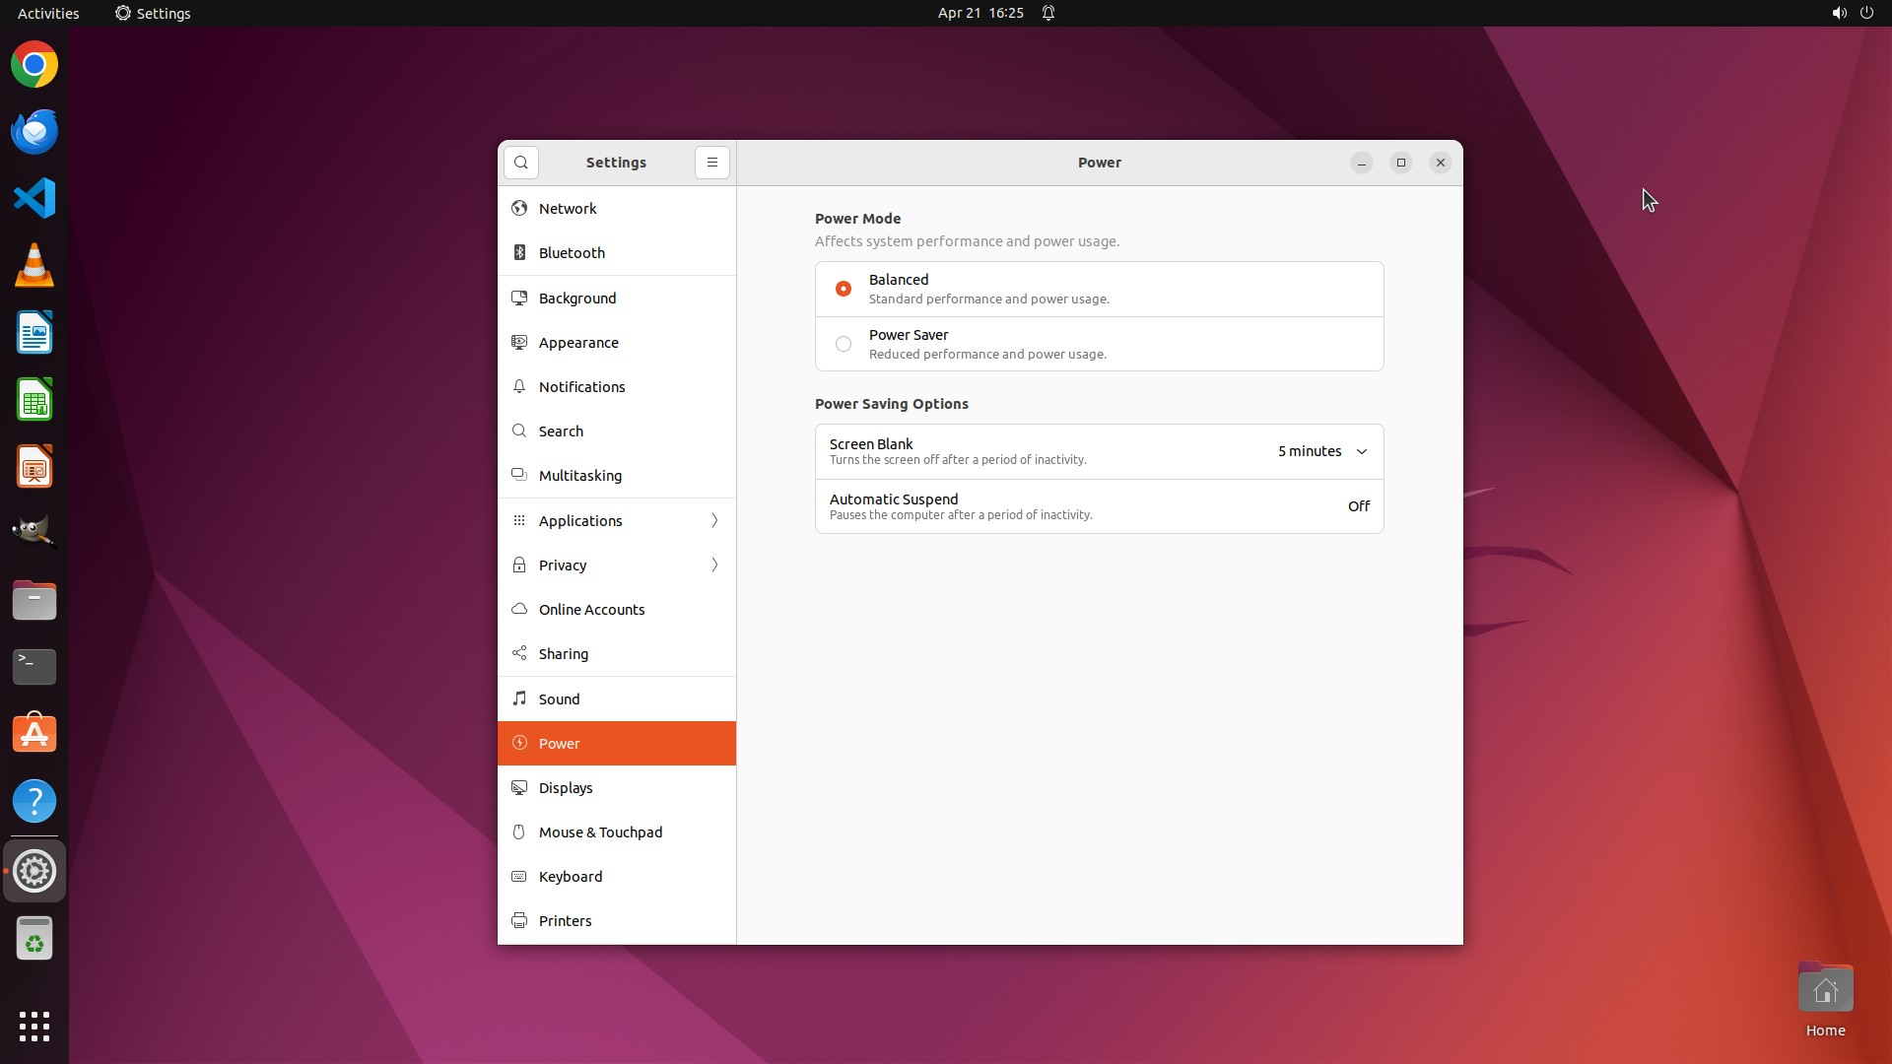Image resolution: width=1892 pixels, height=1064 pixels.
Task: Open system volume indicator in top bar
Action: tap(1839, 13)
